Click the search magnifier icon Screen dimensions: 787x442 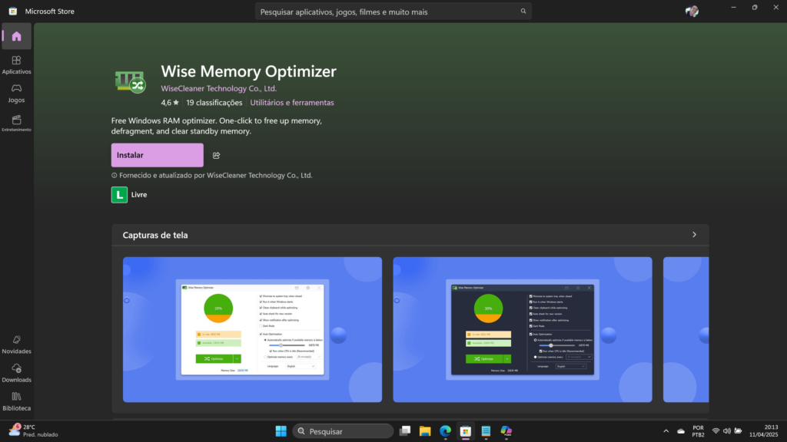point(523,12)
